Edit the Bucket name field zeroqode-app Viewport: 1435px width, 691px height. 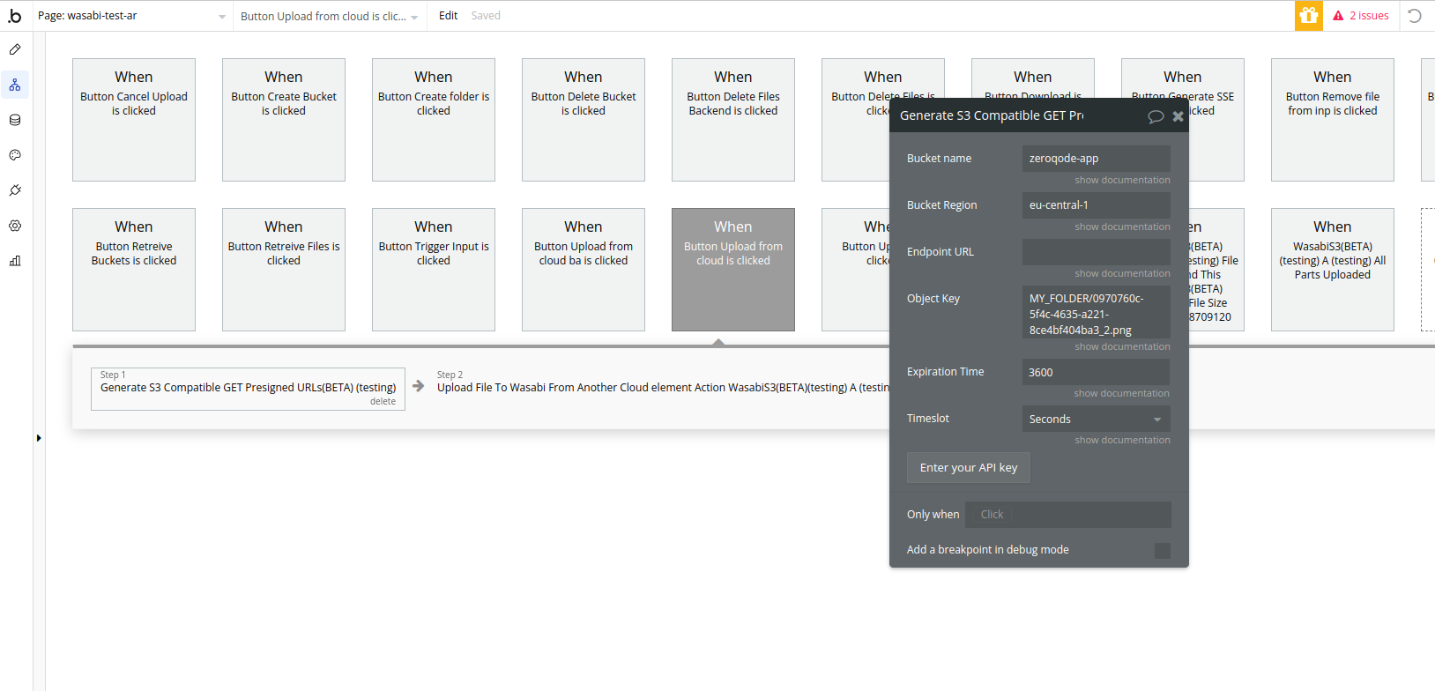point(1096,159)
